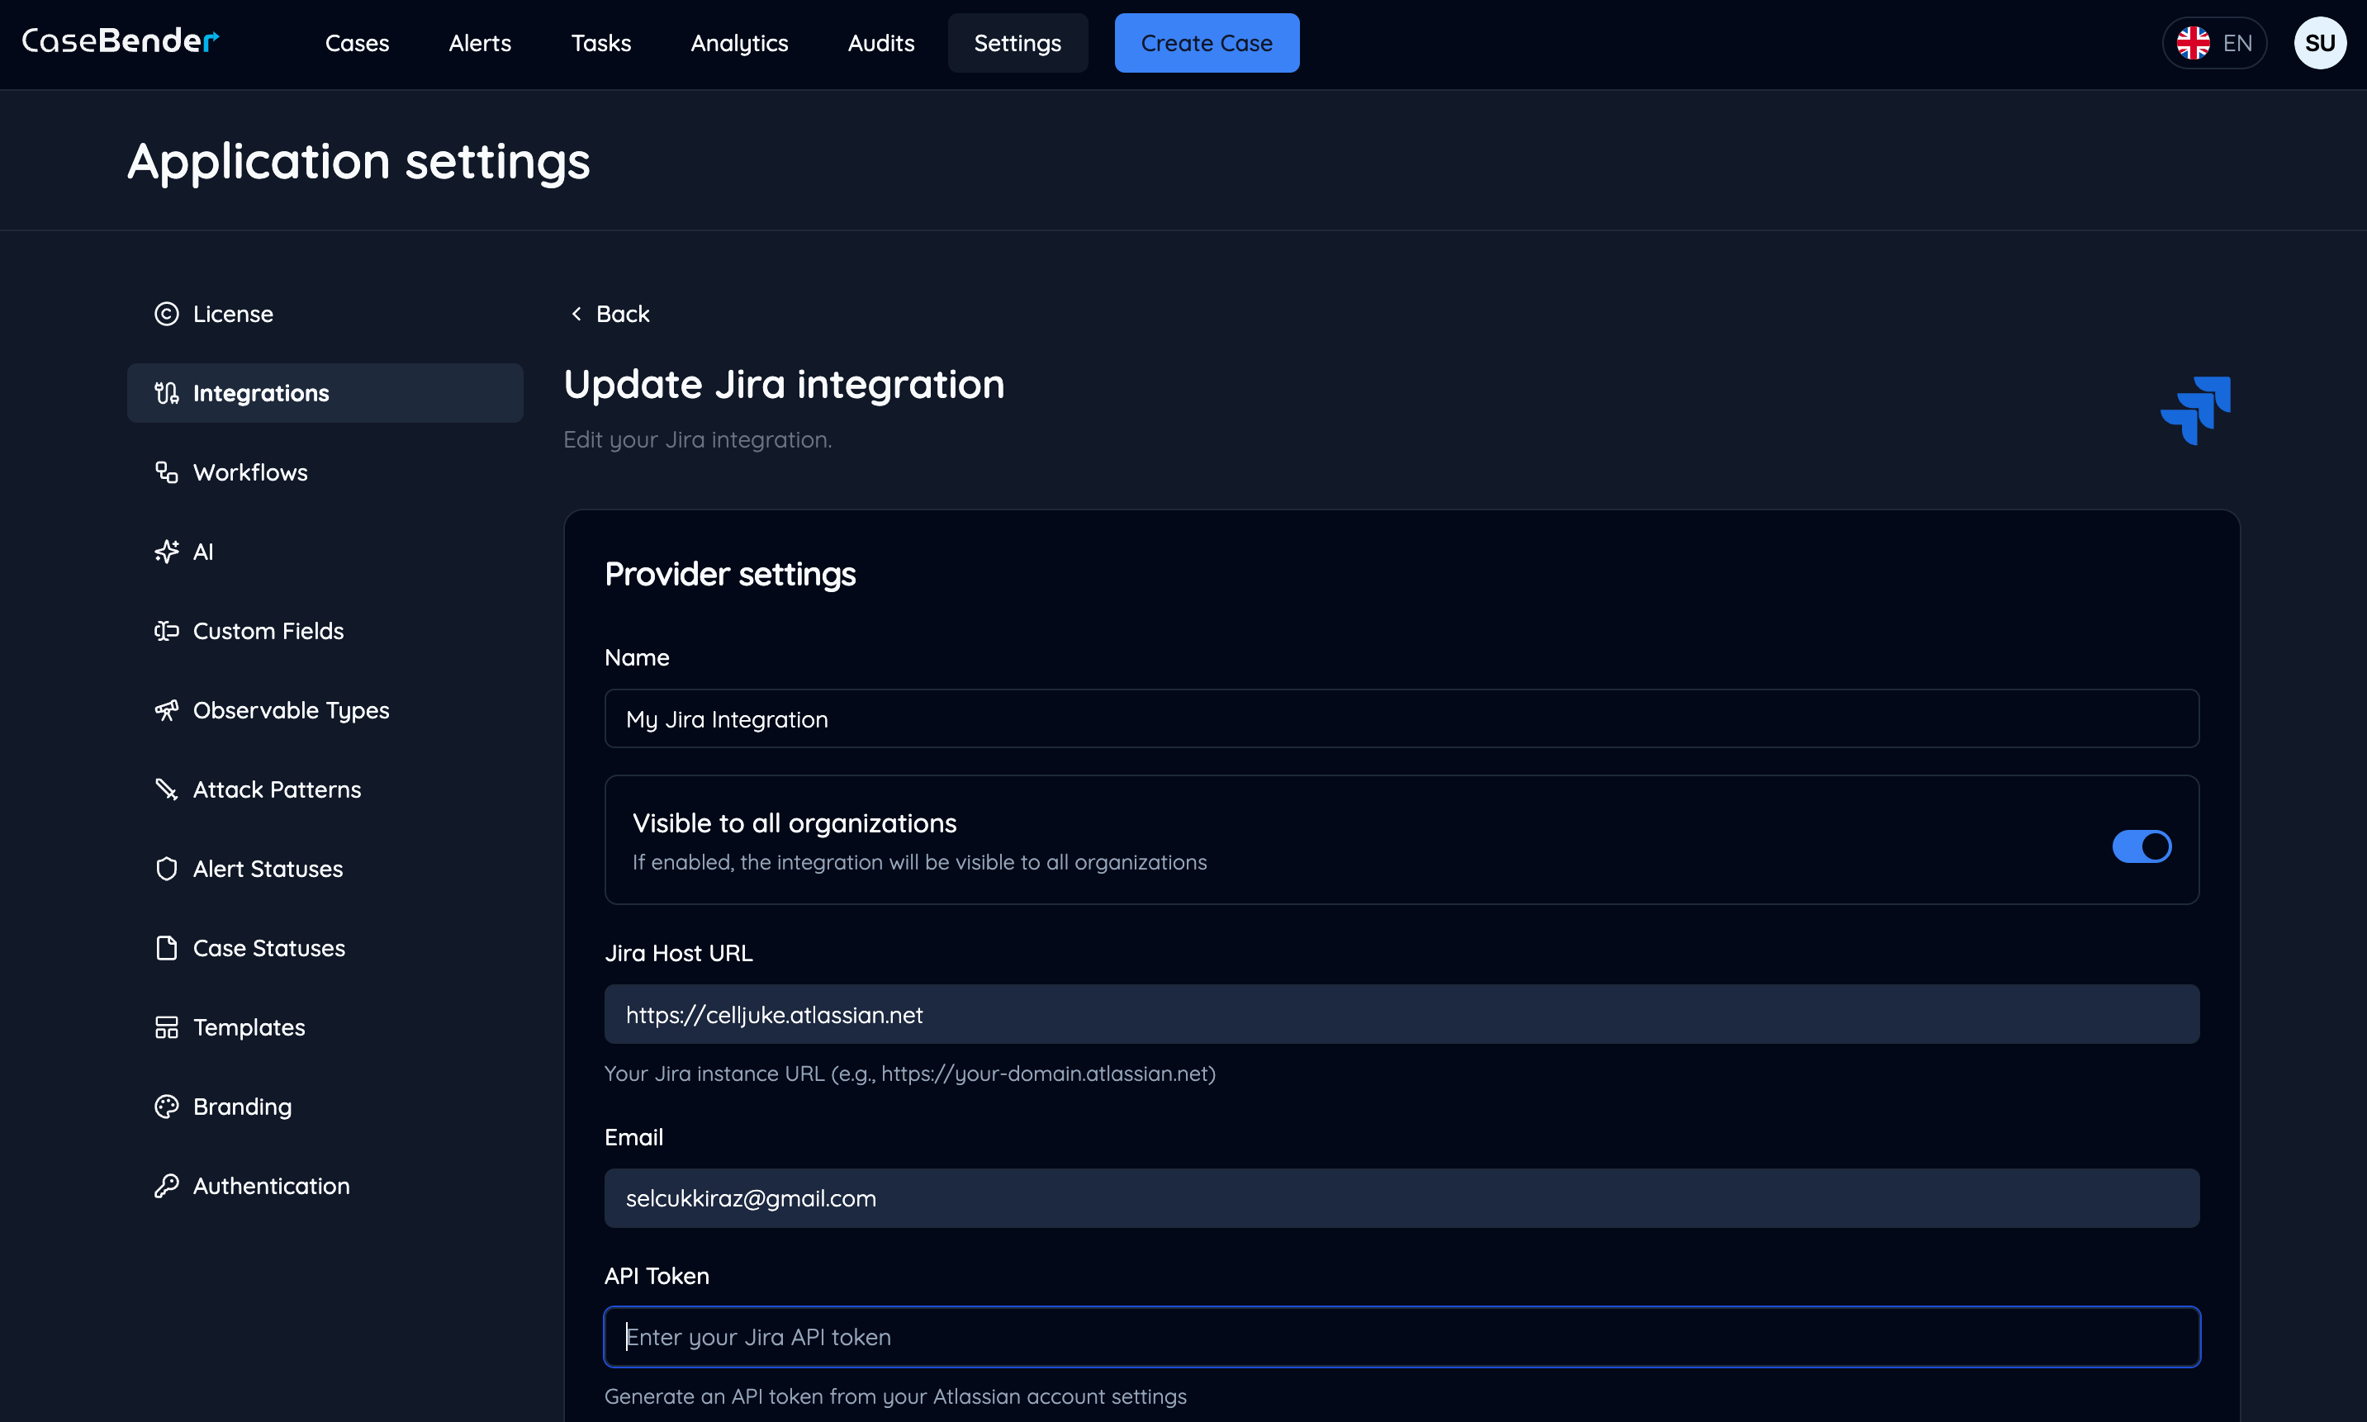Click the Workflows sidebar icon

click(x=167, y=472)
